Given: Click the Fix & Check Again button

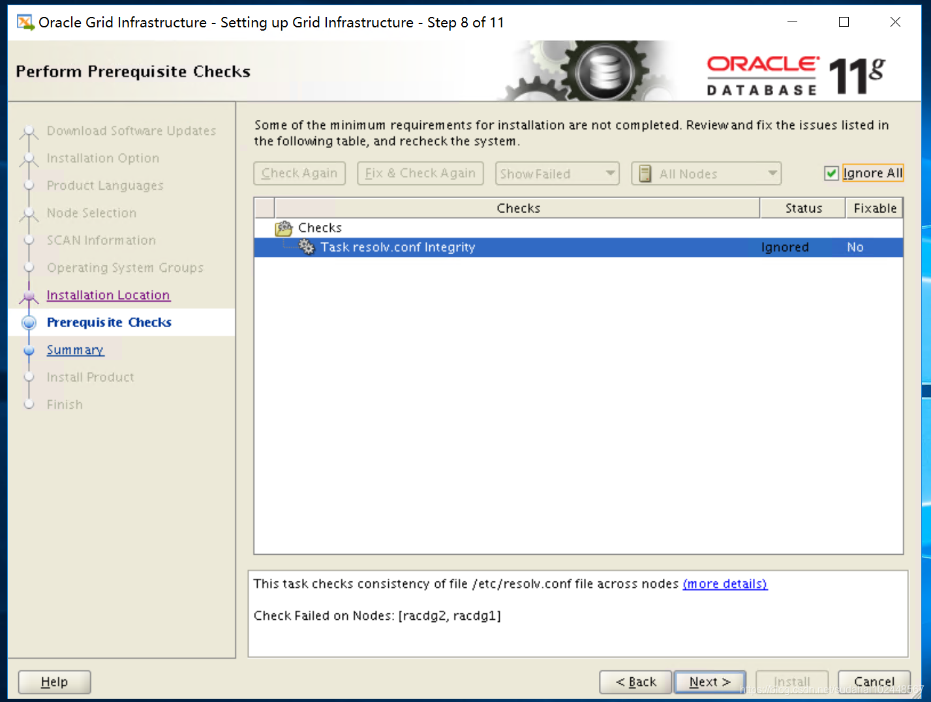Looking at the screenshot, I should 420,173.
